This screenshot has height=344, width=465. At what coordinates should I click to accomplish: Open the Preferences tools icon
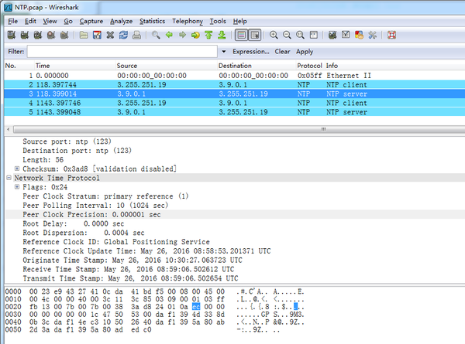coord(373,35)
